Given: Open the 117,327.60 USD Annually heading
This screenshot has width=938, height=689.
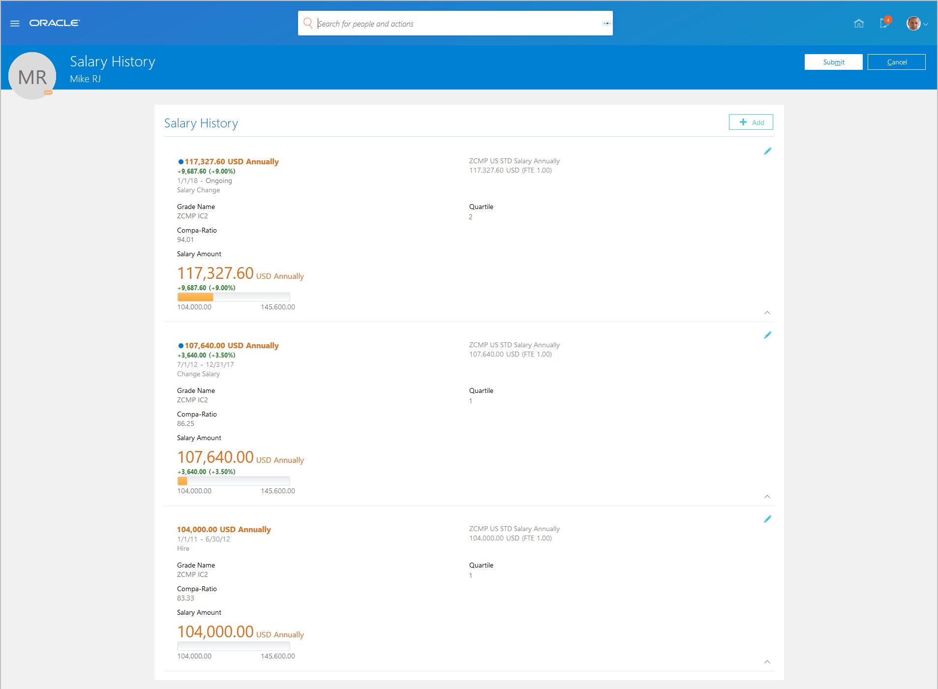Looking at the screenshot, I should click(232, 161).
